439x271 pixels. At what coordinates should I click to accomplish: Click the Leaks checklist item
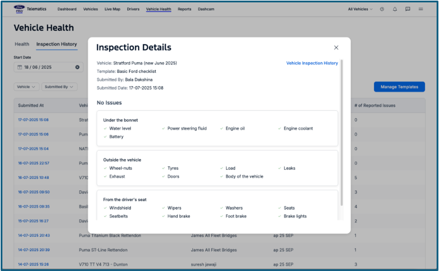pyautogui.click(x=286, y=168)
